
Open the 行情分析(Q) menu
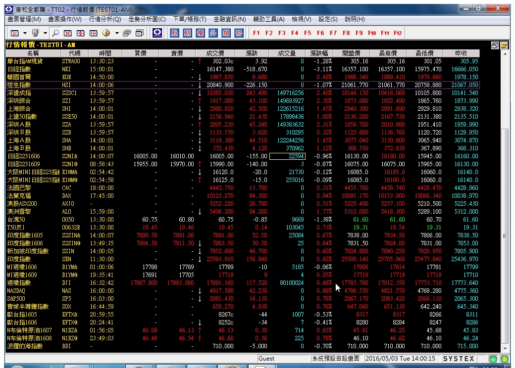(x=105, y=19)
